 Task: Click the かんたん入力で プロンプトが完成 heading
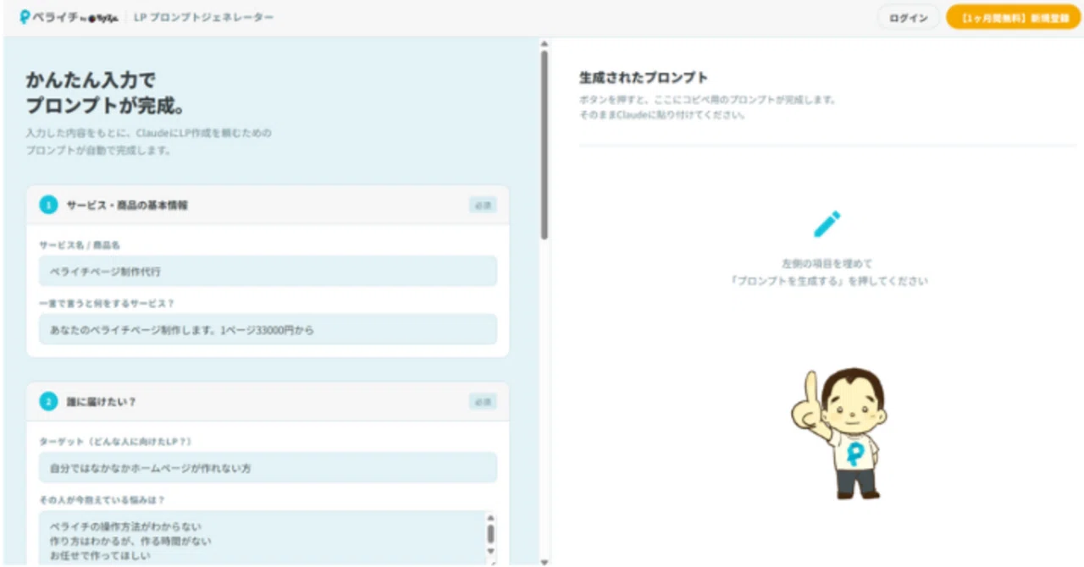coord(105,93)
